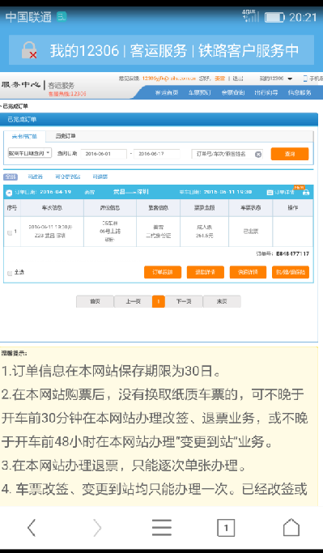Click the order number E848477117
Image resolution: width=323 pixels, height=553 pixels.
[292, 253]
